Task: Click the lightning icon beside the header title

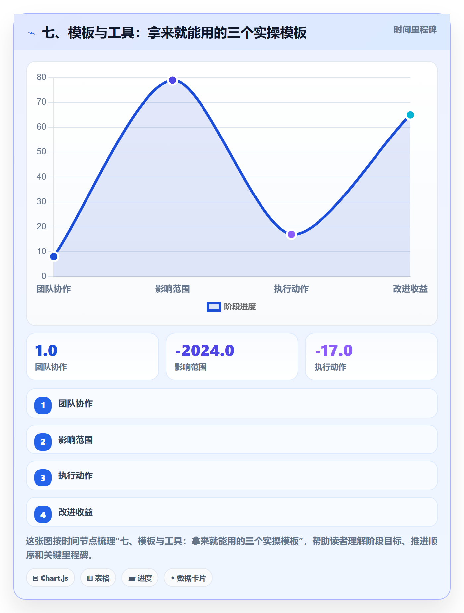Action: tap(31, 33)
